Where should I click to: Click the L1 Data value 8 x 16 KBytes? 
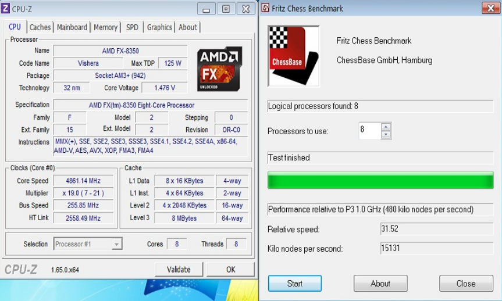[184, 181]
